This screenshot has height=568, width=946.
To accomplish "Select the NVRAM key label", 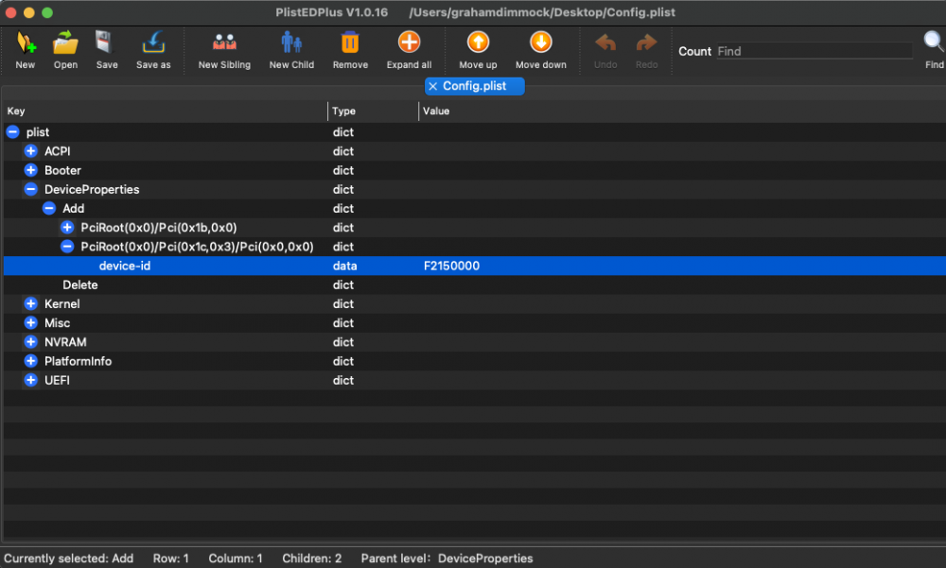I will click(65, 342).
